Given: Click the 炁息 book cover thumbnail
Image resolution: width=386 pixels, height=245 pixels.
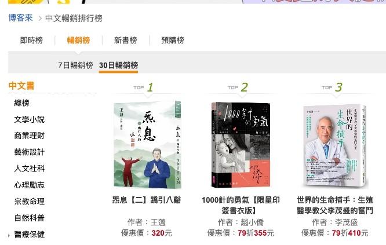Looking at the screenshot, I should click(147, 145).
